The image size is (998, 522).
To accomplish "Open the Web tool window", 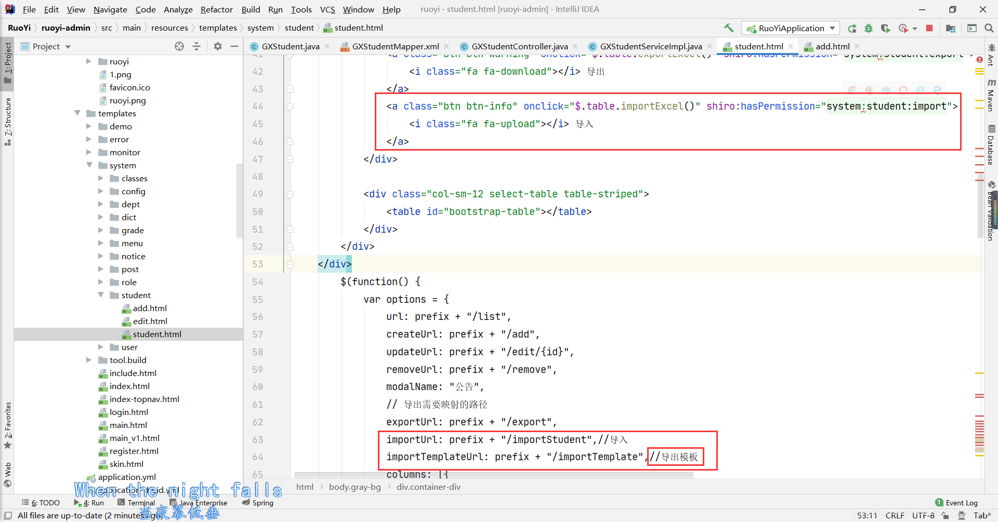I will [7, 475].
